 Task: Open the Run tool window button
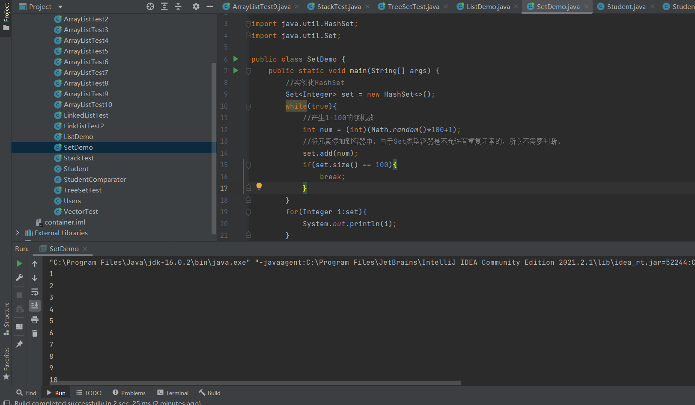tap(56, 393)
